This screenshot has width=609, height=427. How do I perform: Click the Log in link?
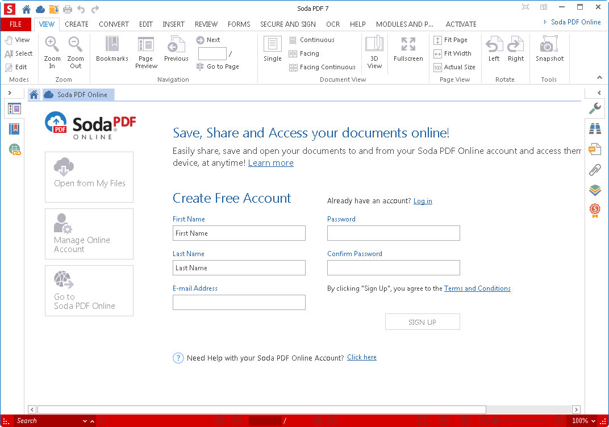(423, 201)
